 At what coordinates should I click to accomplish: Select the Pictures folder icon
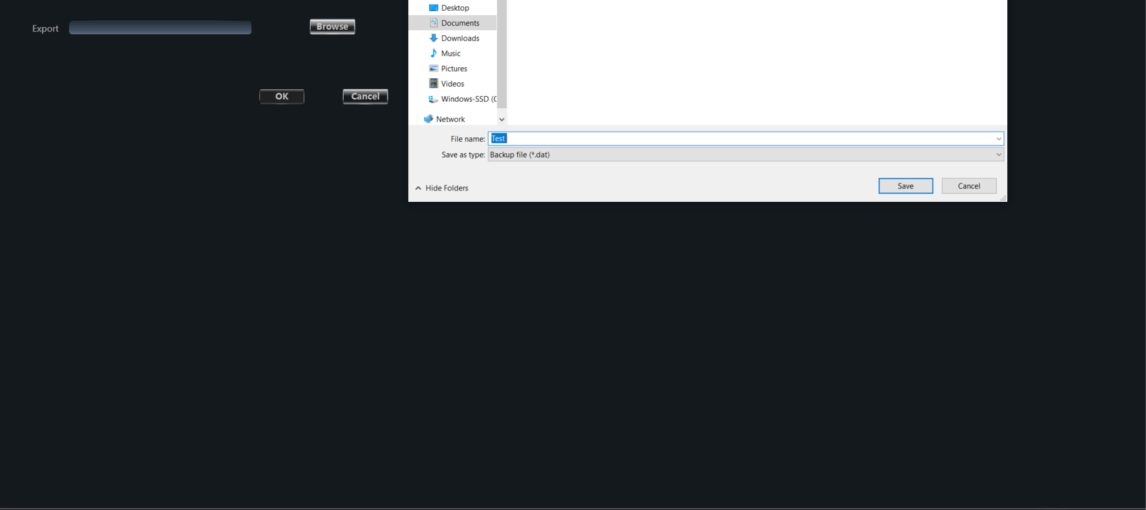(434, 68)
